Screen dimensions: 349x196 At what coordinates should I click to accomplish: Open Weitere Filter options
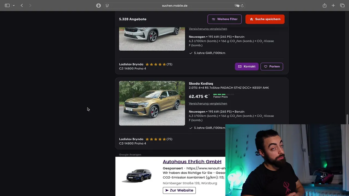coord(224,19)
